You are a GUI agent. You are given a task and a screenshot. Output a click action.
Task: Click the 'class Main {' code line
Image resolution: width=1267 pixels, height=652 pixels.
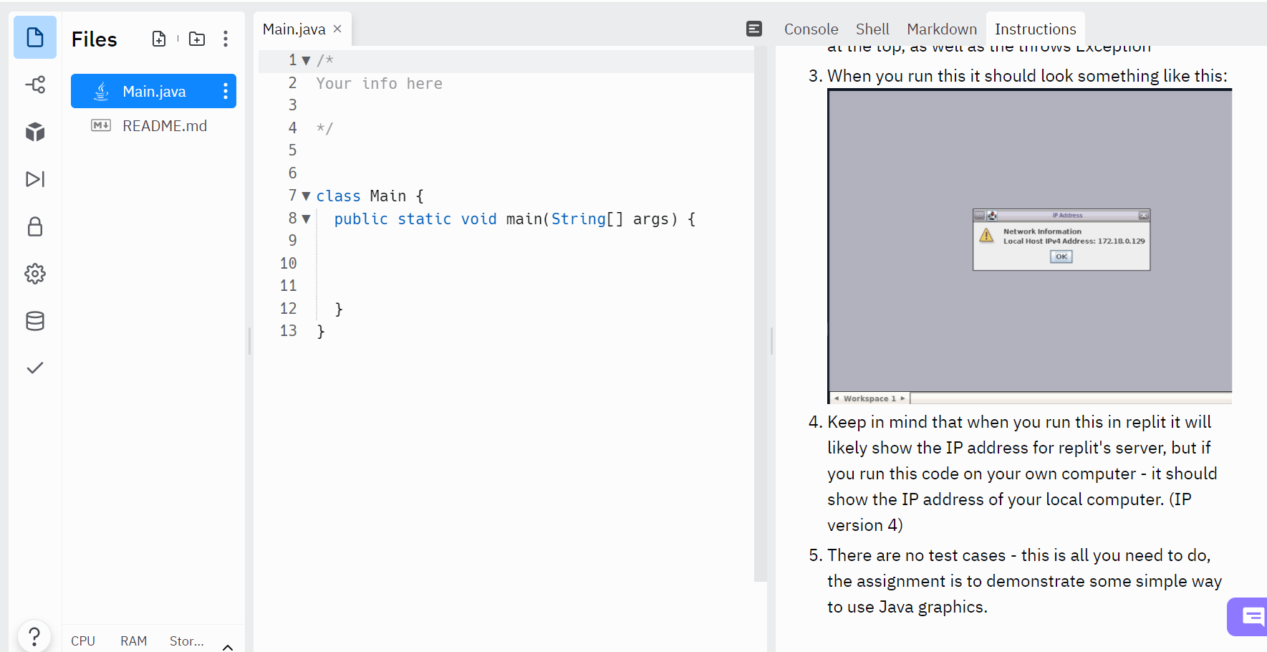pyautogui.click(x=370, y=196)
